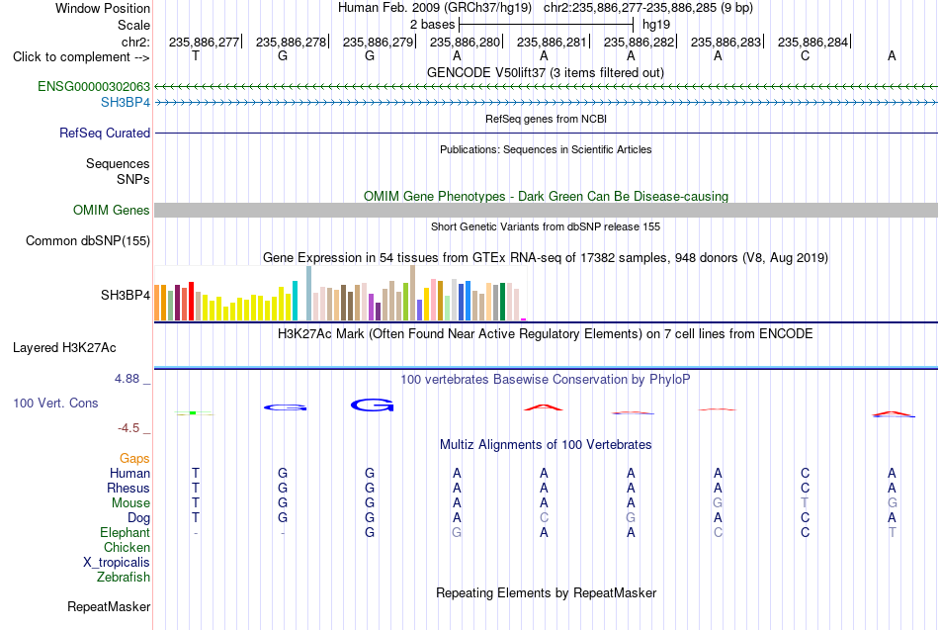The width and height of the screenshot is (939, 630).
Task: Click 'Repeating Elements by RepeatMasker' title
Action: pos(547,592)
